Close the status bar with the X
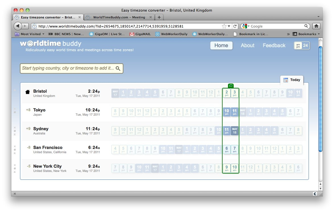334x212 pixels. coord(15,194)
